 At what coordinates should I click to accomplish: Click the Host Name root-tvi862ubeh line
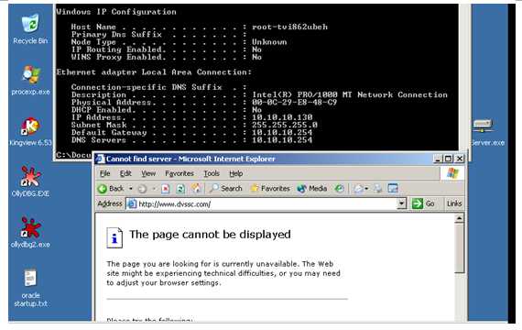(200, 27)
